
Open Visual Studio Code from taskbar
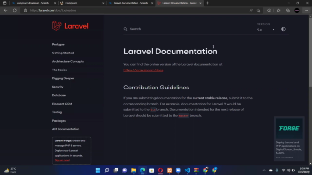coord(187,170)
